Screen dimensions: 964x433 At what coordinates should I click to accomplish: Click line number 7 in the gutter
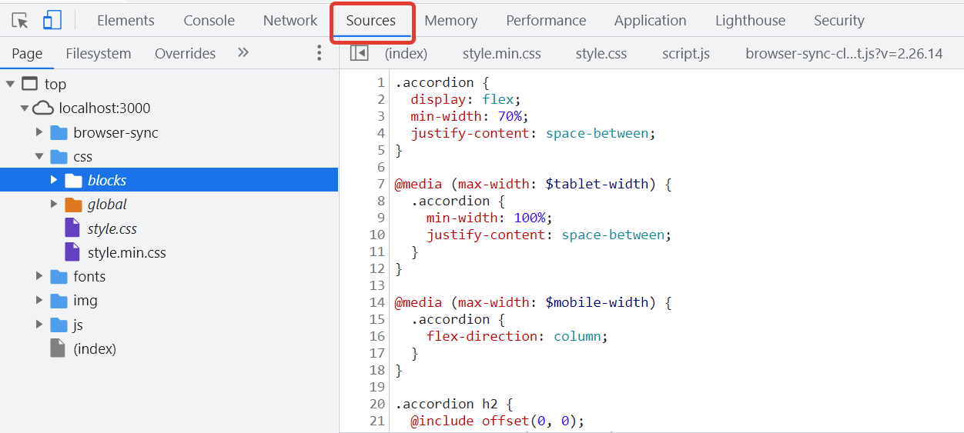click(x=380, y=184)
